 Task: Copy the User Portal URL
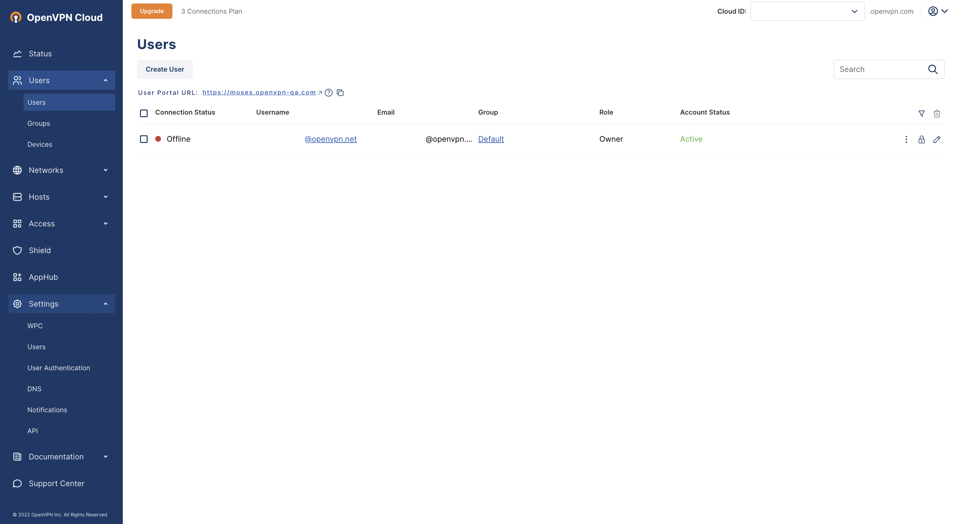340,93
